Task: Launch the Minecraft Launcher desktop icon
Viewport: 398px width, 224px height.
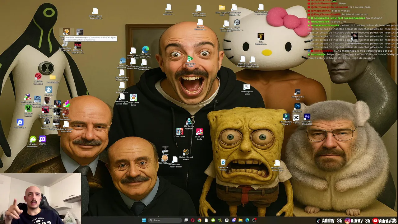Action: pos(28,110)
